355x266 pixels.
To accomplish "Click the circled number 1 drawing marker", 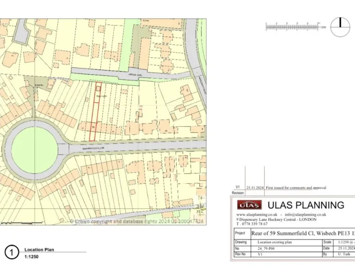I will [x=12, y=252].
